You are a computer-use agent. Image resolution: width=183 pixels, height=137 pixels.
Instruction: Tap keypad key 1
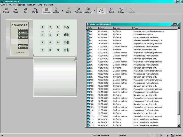pos(43,27)
